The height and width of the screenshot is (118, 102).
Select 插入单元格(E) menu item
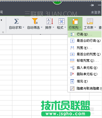[x=85, y=68]
